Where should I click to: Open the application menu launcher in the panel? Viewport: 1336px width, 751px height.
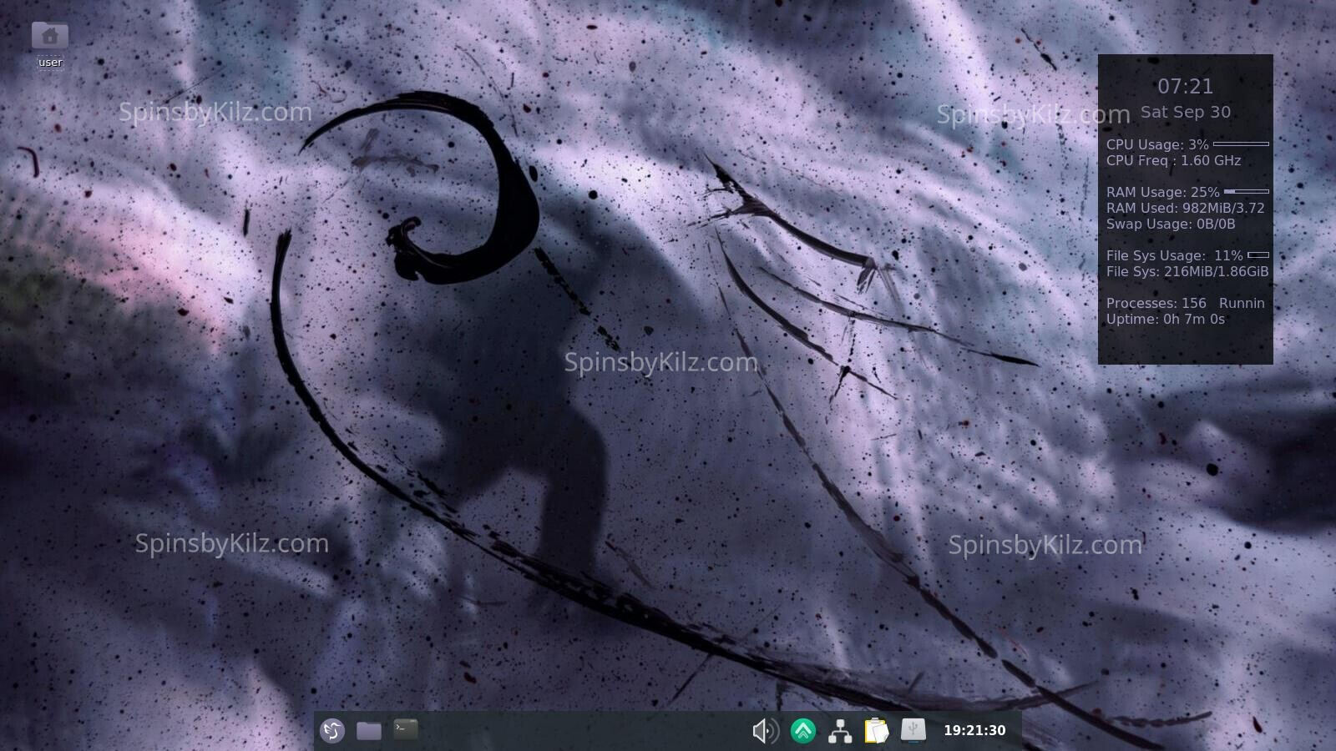pyautogui.click(x=332, y=731)
